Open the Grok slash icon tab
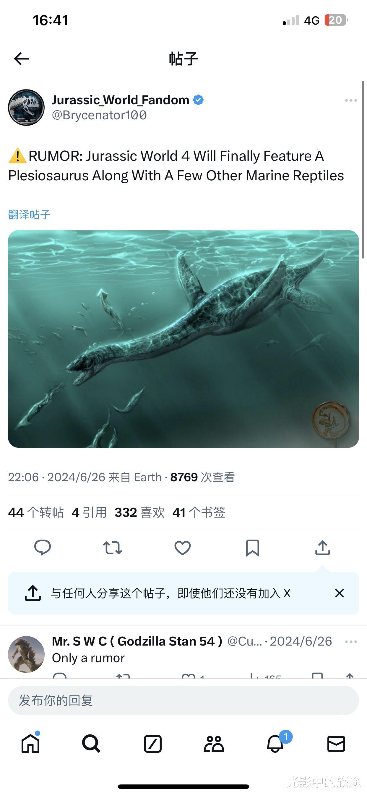Image resolution: width=367 pixels, height=796 pixels. click(x=153, y=744)
